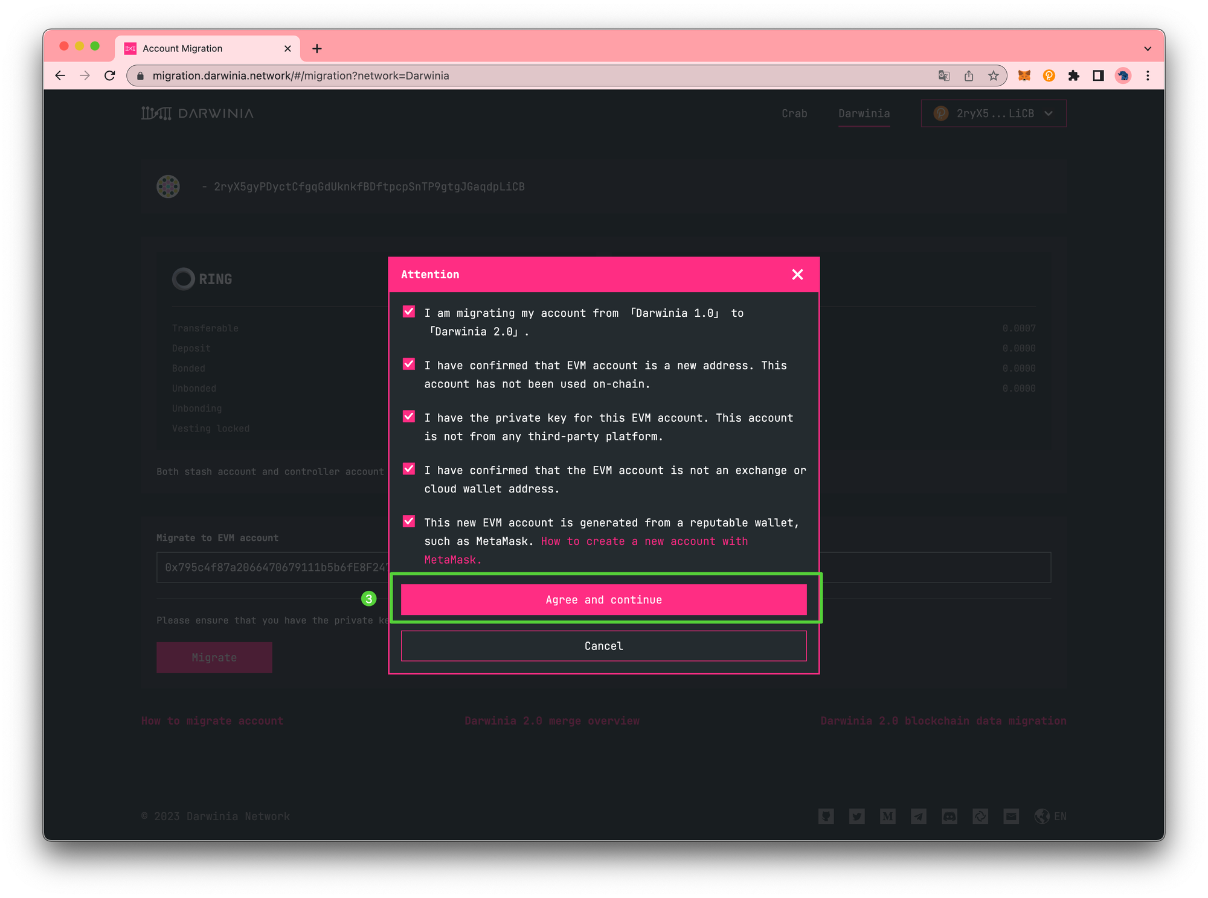Uncheck the private key ownership checkbox

409,418
